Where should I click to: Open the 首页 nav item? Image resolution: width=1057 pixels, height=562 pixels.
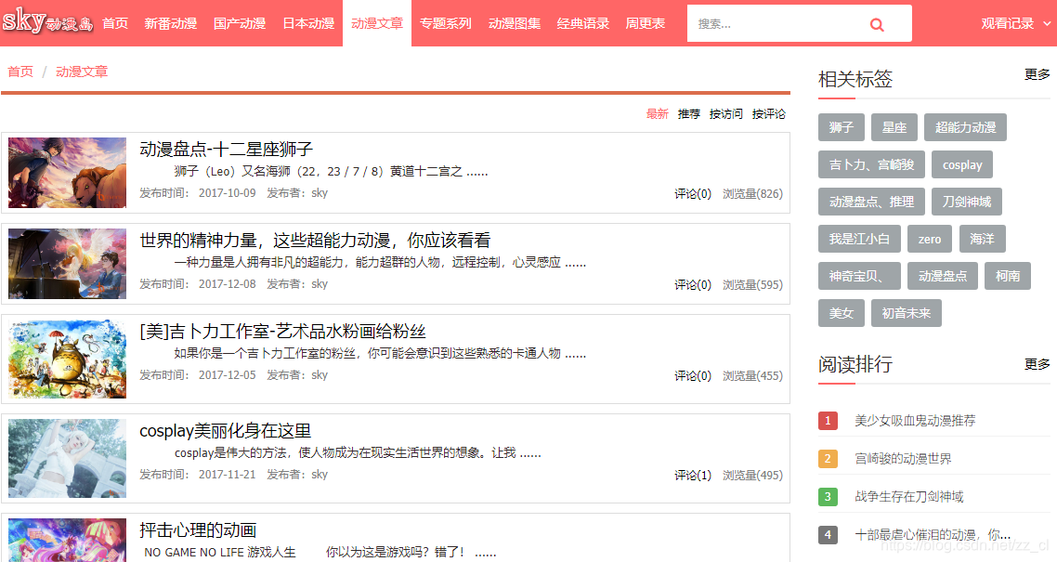pyautogui.click(x=115, y=23)
